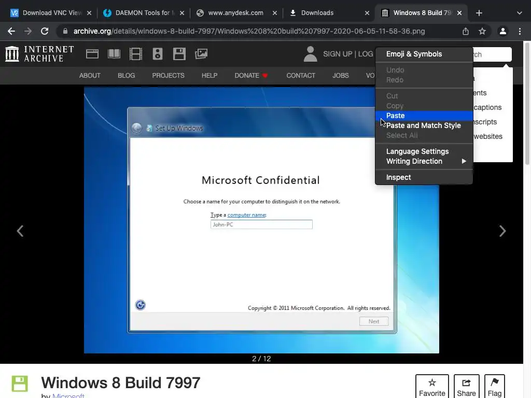Show the next image with the right chevron
This screenshot has width=531, height=398.
[502, 231]
